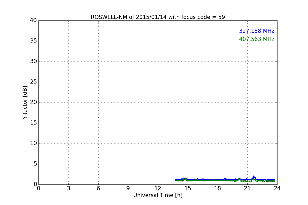The image size is (308, 205).
Task: Click y-axis tick label 10
Action: (33, 143)
